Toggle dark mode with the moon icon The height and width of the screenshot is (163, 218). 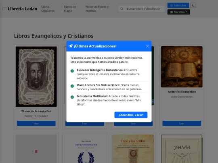coord(193,5)
